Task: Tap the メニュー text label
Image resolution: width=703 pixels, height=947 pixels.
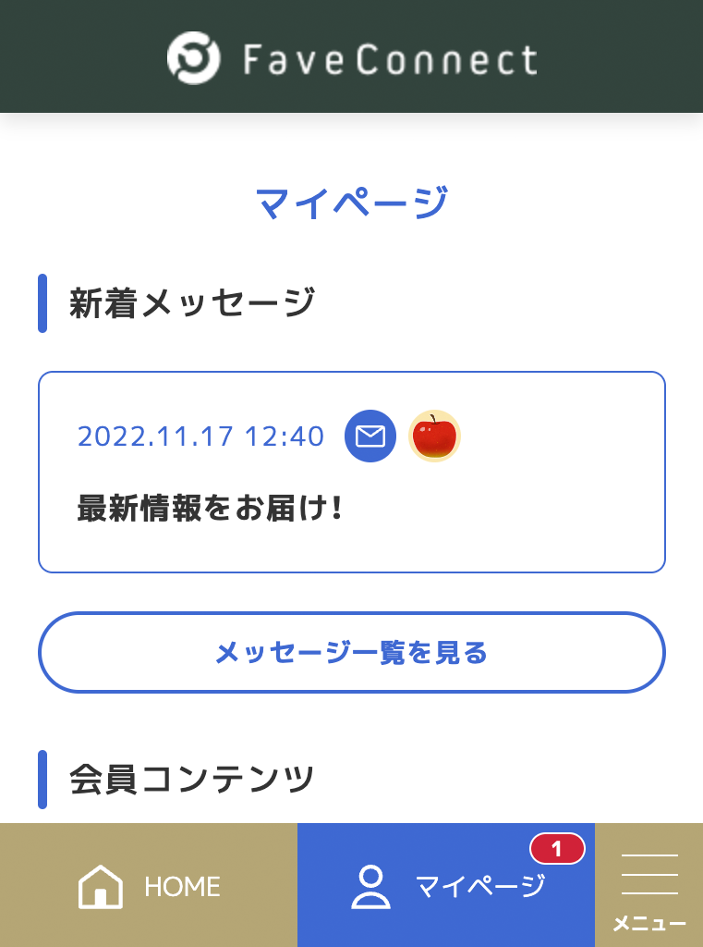Action: (x=649, y=924)
